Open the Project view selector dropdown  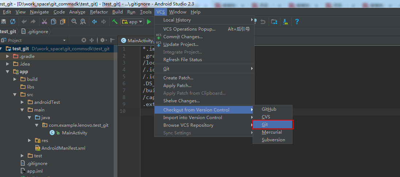click(x=34, y=40)
